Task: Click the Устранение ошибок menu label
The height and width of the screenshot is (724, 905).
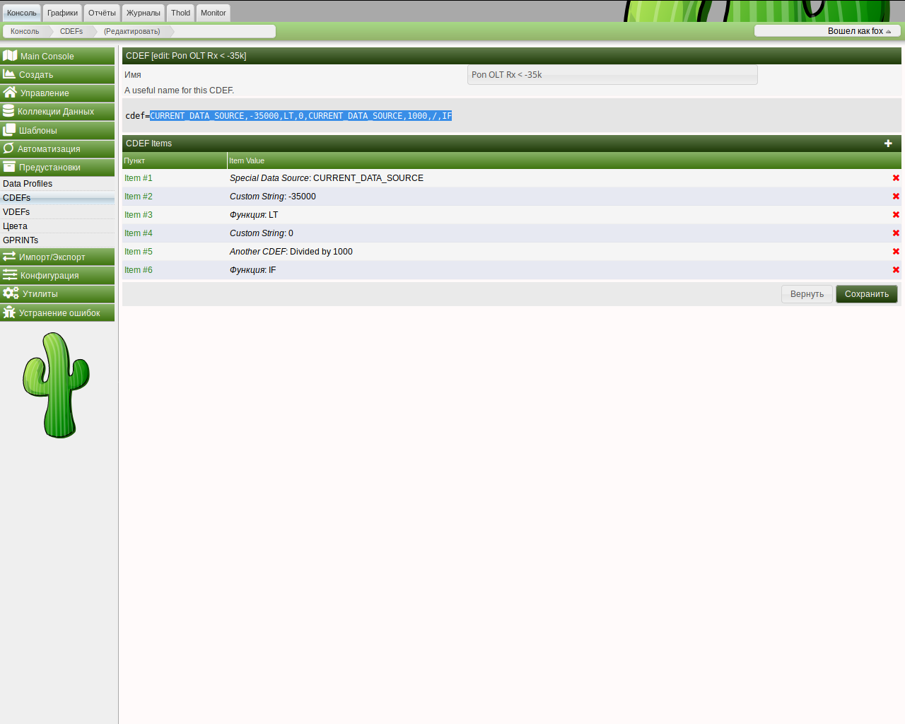Action: (x=59, y=313)
